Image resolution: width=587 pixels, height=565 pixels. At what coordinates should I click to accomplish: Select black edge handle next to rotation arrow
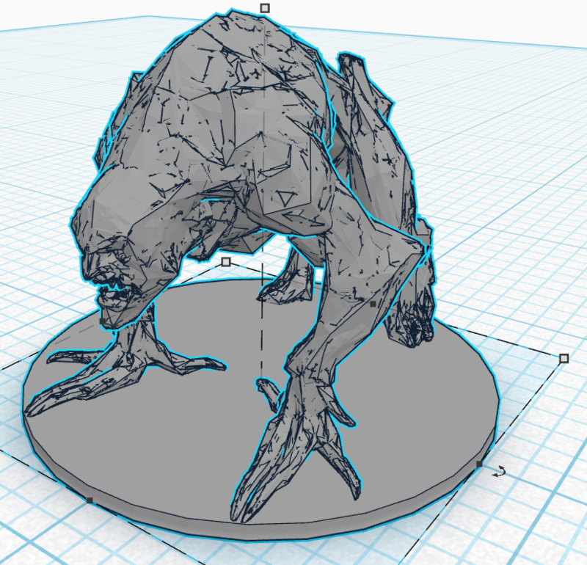[479, 464]
